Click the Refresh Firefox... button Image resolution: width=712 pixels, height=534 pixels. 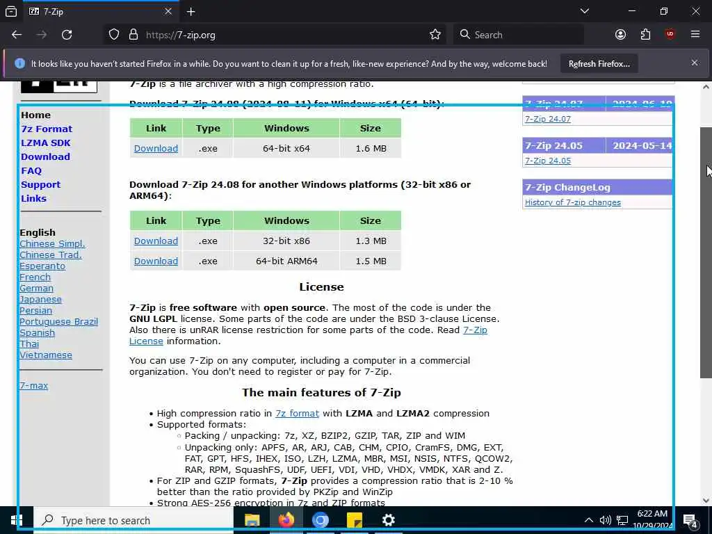coord(599,63)
